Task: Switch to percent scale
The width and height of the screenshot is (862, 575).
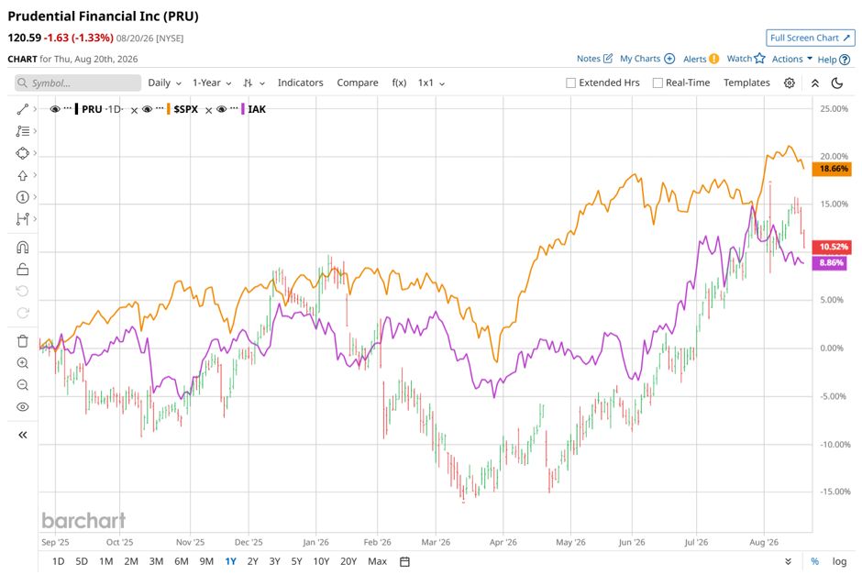Action: (814, 562)
